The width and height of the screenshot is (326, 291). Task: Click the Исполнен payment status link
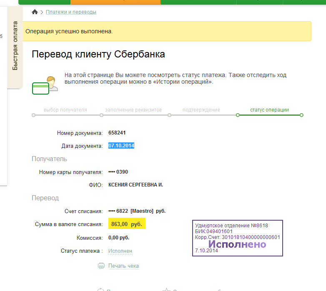pos(120,251)
